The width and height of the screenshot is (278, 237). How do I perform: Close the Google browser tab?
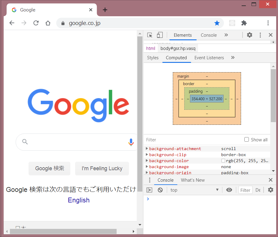coord(90,10)
